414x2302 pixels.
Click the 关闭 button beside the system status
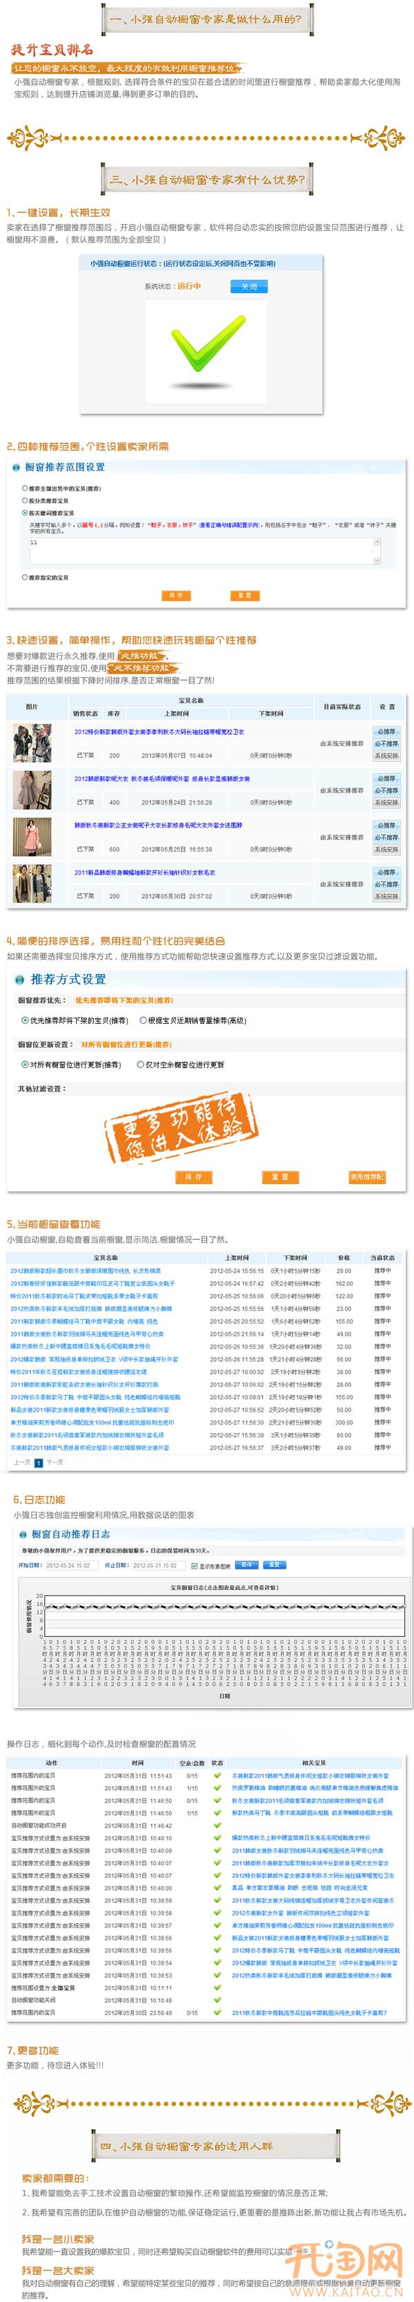[249, 286]
